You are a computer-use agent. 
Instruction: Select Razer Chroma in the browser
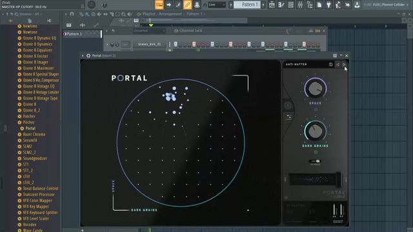click(34, 135)
